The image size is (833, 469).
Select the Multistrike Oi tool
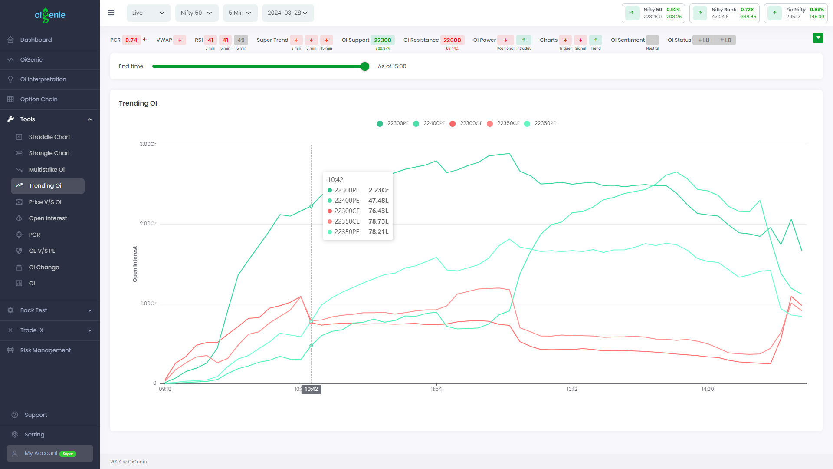coord(46,169)
